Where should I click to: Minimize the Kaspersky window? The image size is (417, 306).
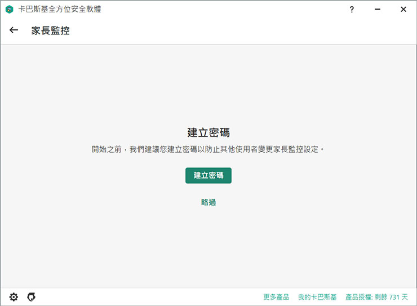(378, 10)
